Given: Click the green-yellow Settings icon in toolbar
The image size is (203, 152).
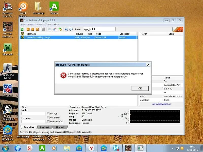Looking at the screenshot, I should 60,29.
